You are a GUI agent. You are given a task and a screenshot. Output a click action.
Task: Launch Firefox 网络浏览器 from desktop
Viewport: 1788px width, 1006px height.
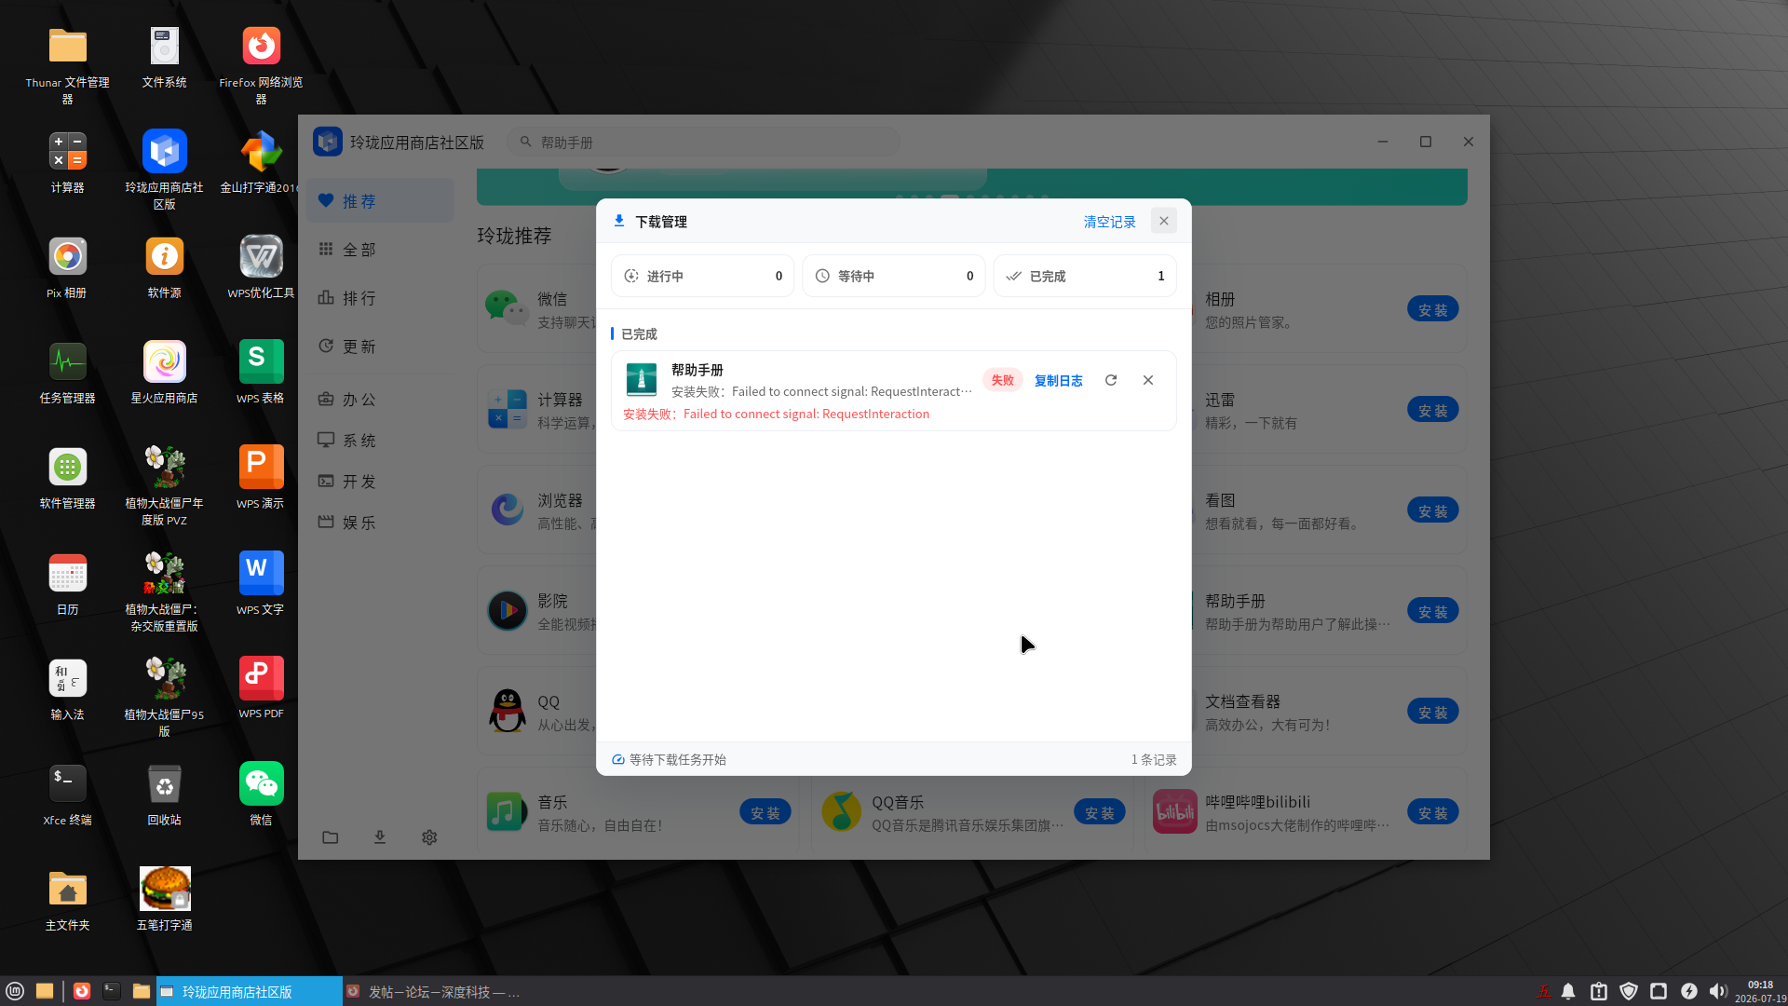coord(261,64)
